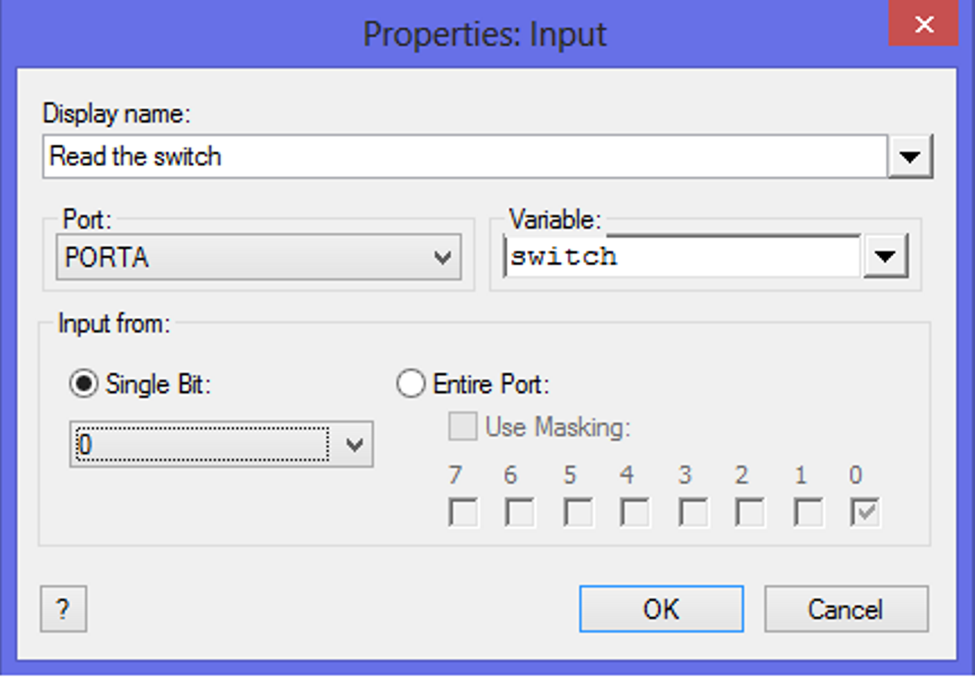Confirm the dialog with OK
The height and width of the screenshot is (677, 975).
(660, 609)
